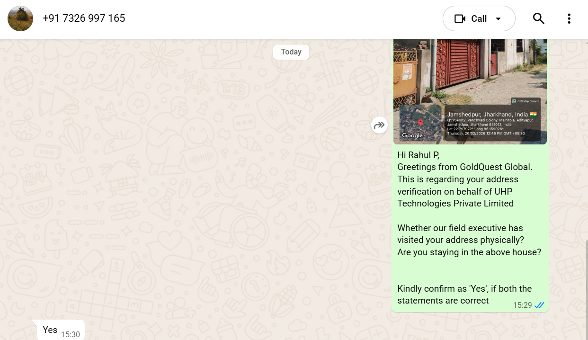Click the Google satellite map inset
Image resolution: width=588 pixels, height=340 pixels.
[x=419, y=122]
